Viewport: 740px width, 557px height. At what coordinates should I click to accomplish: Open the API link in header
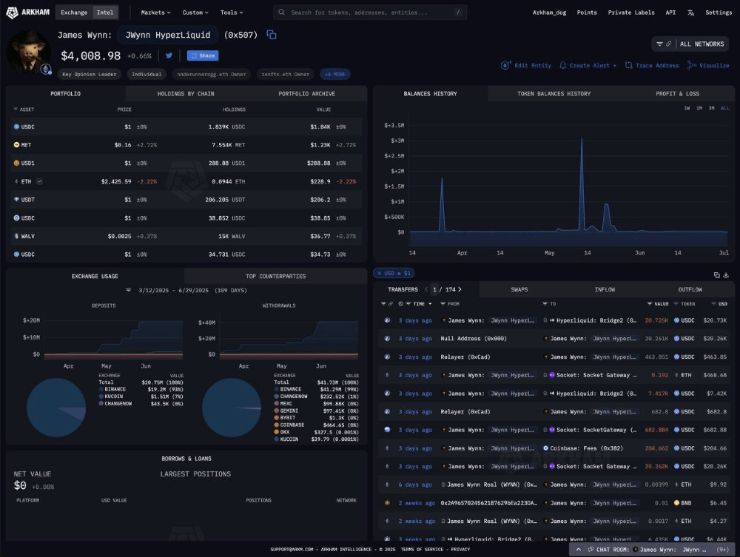[670, 13]
